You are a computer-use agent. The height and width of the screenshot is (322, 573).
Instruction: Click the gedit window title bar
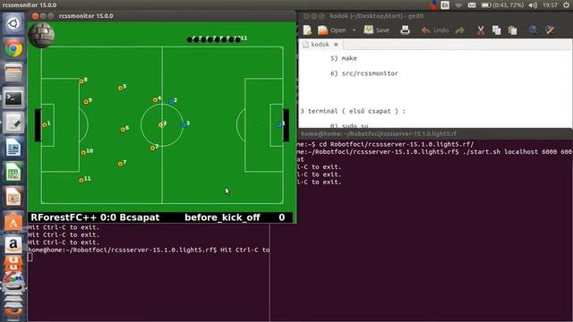435,16
